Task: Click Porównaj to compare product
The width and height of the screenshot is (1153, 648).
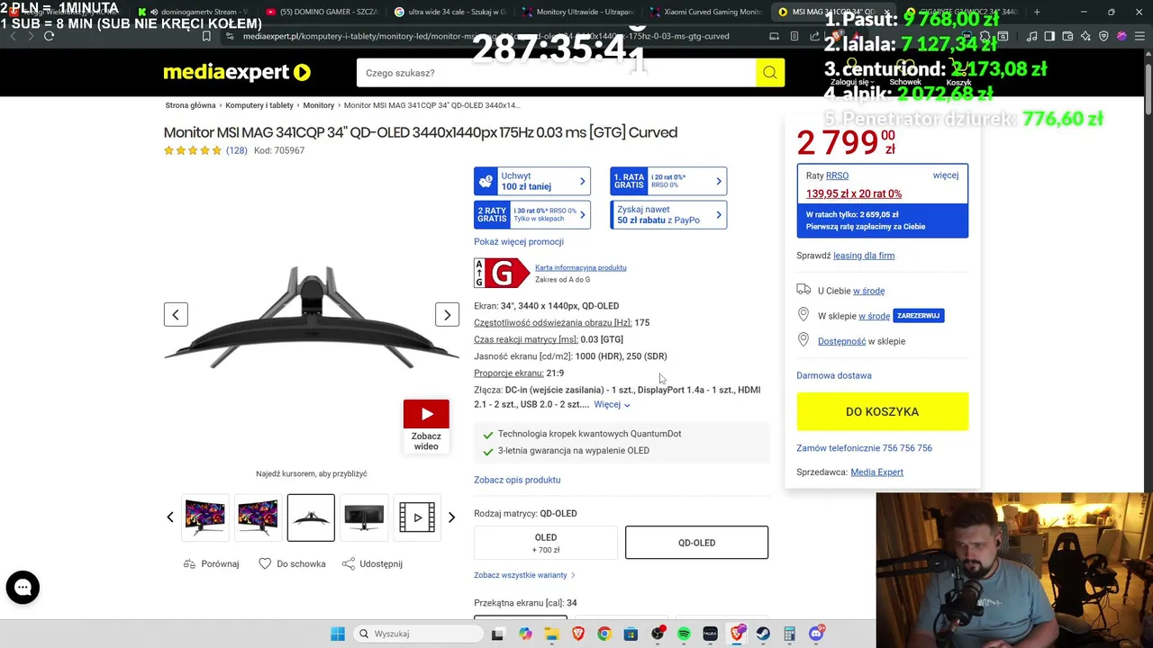Action: (x=212, y=563)
